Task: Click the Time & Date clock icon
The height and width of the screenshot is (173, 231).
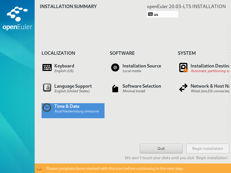Action: tap(47, 108)
